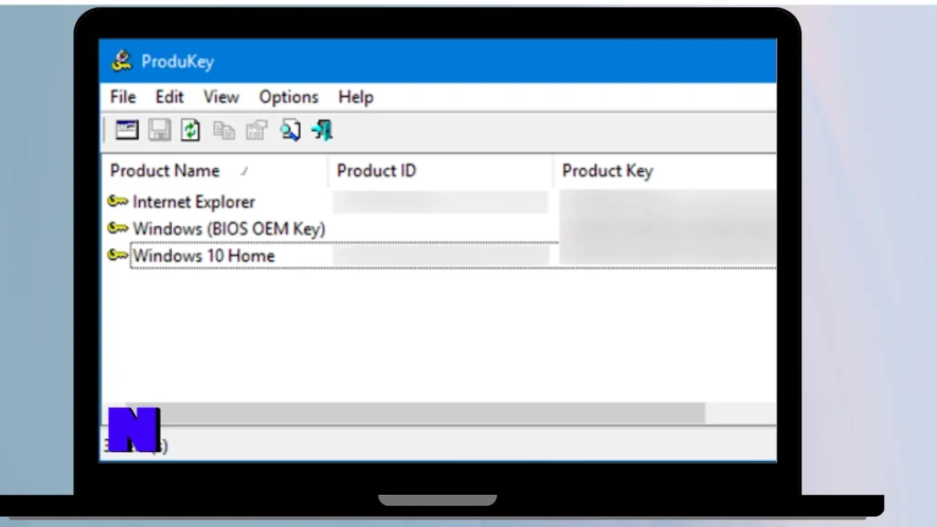Click the key icon beside Internet Explorer

click(x=118, y=201)
